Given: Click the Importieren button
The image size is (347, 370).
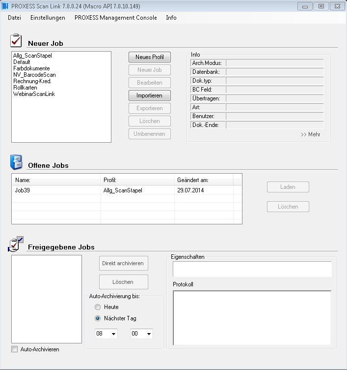Looking at the screenshot, I should coord(150,95).
